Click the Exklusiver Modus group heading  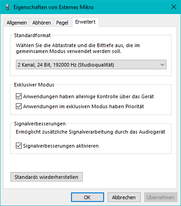pyautogui.click(x=34, y=85)
